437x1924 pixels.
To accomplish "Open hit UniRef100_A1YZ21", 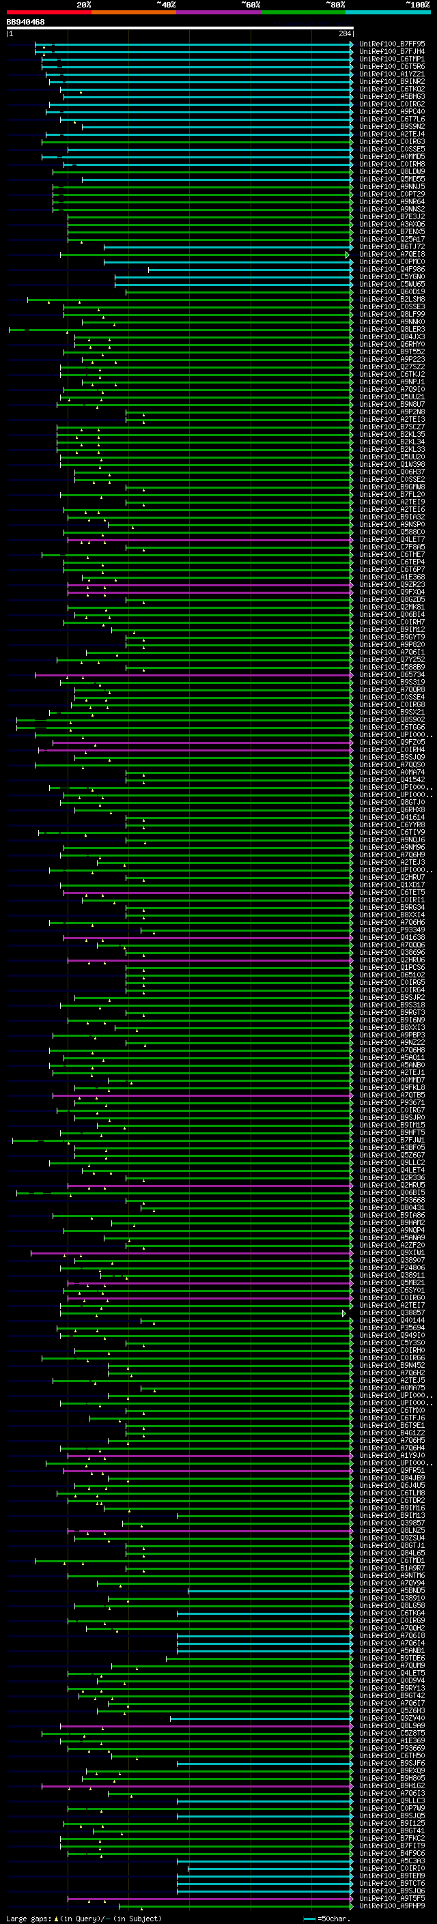I will click(392, 74).
